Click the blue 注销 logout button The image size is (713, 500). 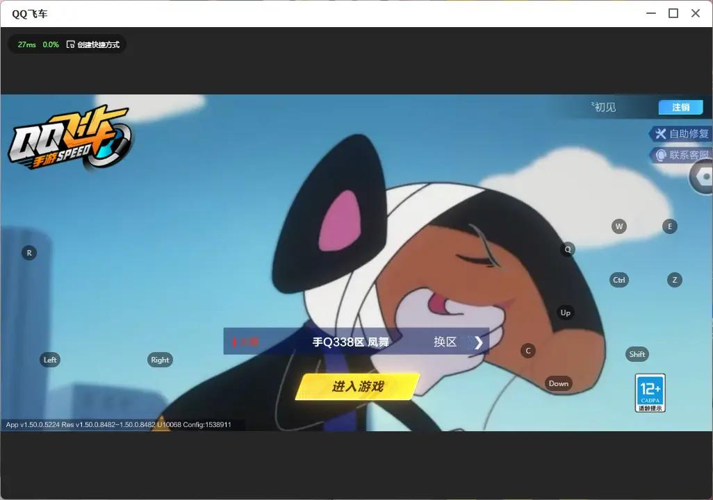tap(681, 107)
